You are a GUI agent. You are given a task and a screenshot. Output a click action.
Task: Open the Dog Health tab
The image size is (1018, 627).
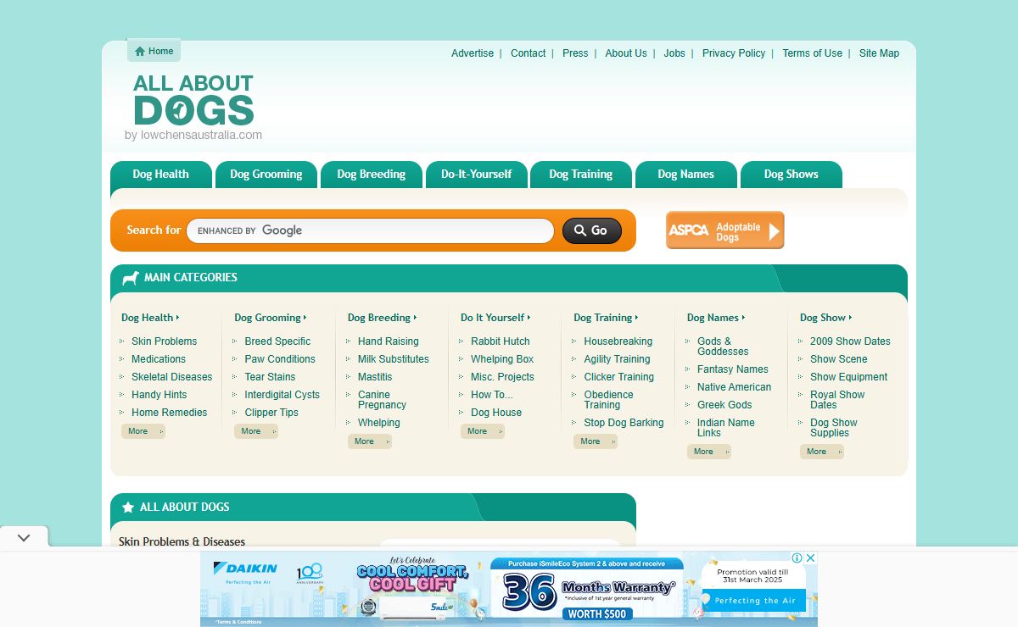[x=161, y=175]
